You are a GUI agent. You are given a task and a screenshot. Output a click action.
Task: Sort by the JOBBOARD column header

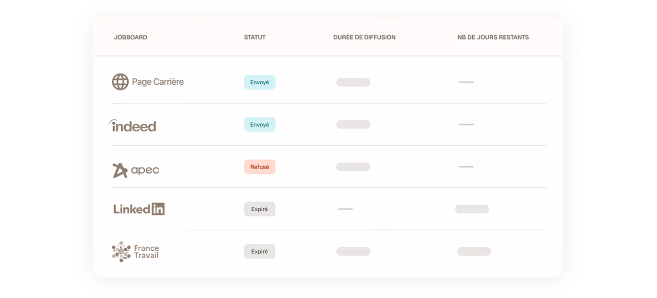tap(131, 37)
